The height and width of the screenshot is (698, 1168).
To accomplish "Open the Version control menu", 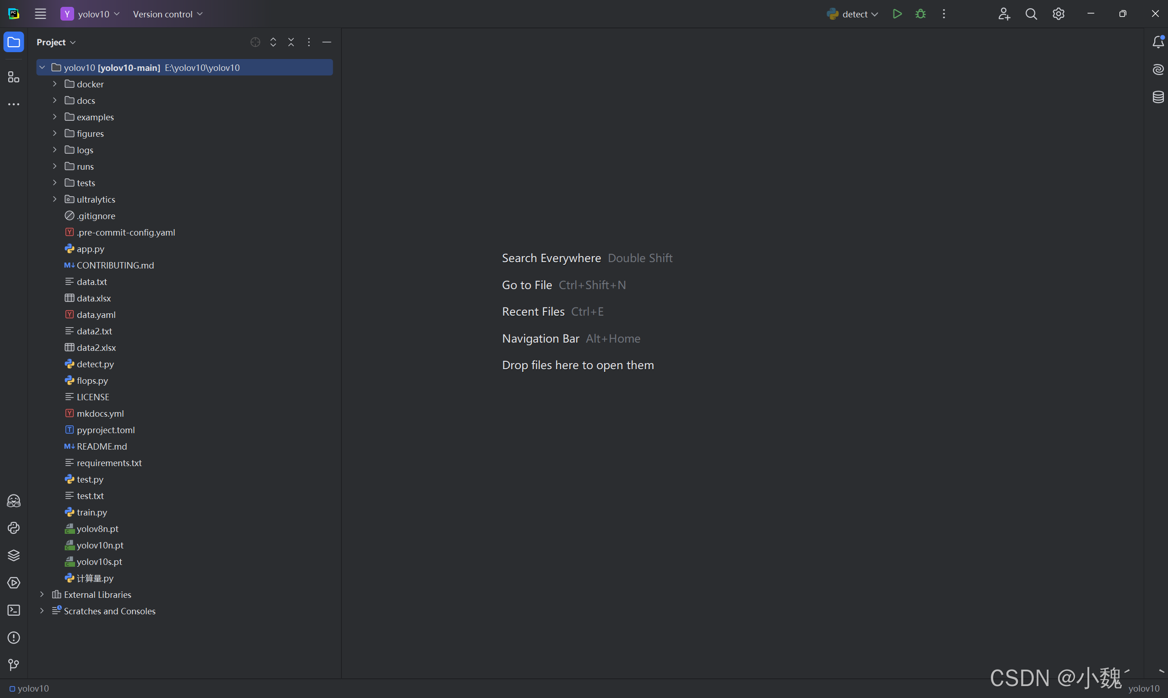I will point(168,14).
